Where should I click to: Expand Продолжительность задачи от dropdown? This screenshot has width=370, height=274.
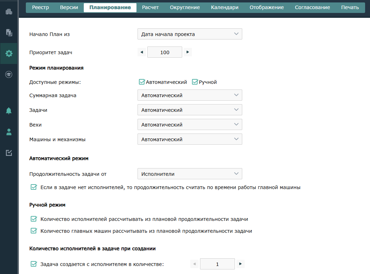(x=190, y=174)
